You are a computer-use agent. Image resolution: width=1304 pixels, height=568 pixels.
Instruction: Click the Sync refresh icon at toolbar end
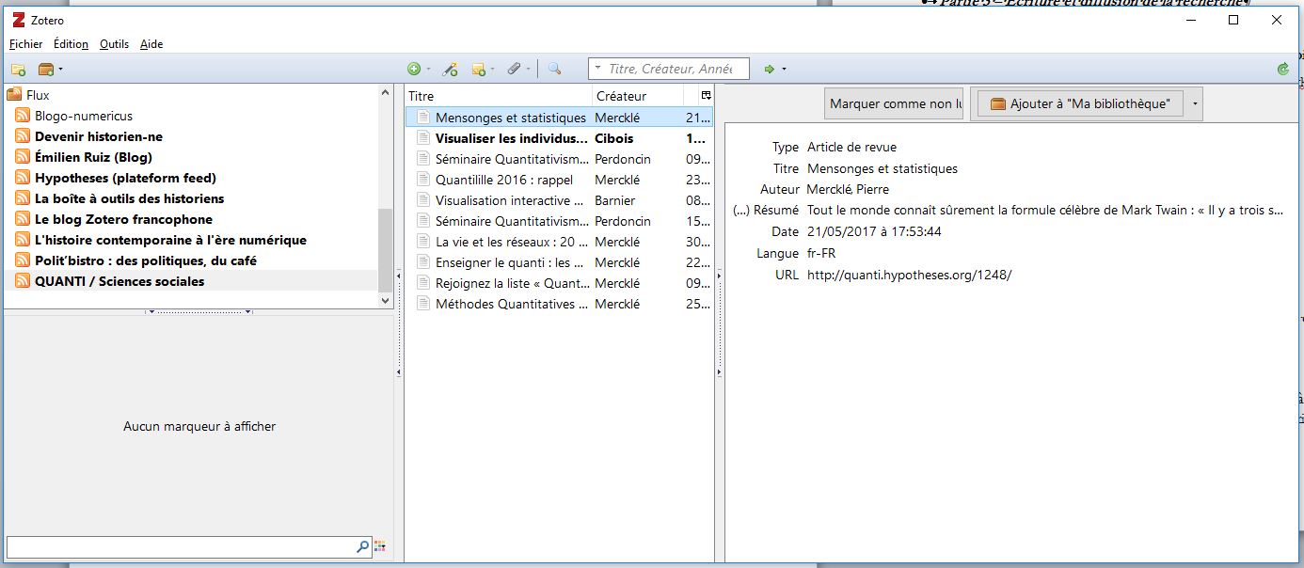pyautogui.click(x=1283, y=69)
